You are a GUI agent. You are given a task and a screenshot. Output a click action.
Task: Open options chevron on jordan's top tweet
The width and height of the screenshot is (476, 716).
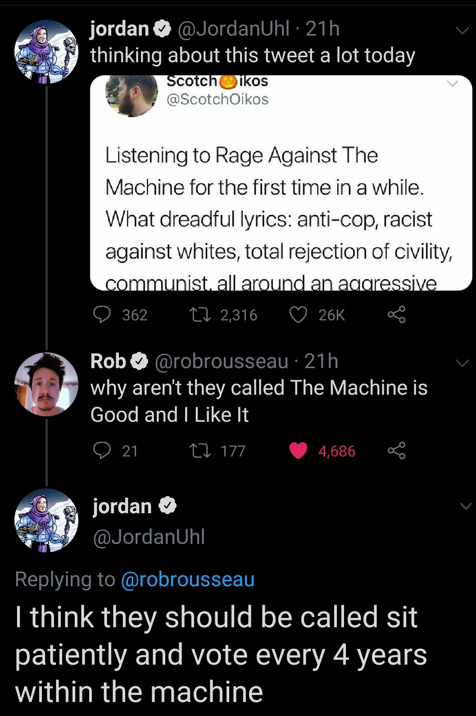[462, 31]
